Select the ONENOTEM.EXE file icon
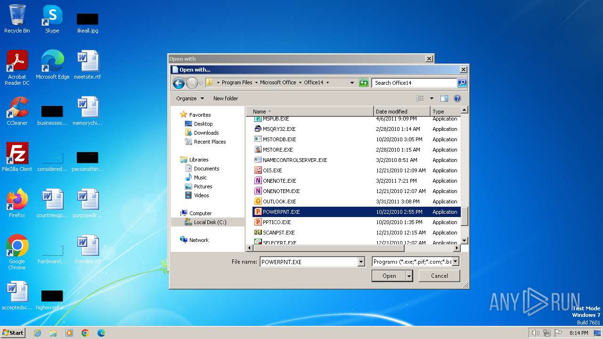603x339 pixels. [x=258, y=191]
